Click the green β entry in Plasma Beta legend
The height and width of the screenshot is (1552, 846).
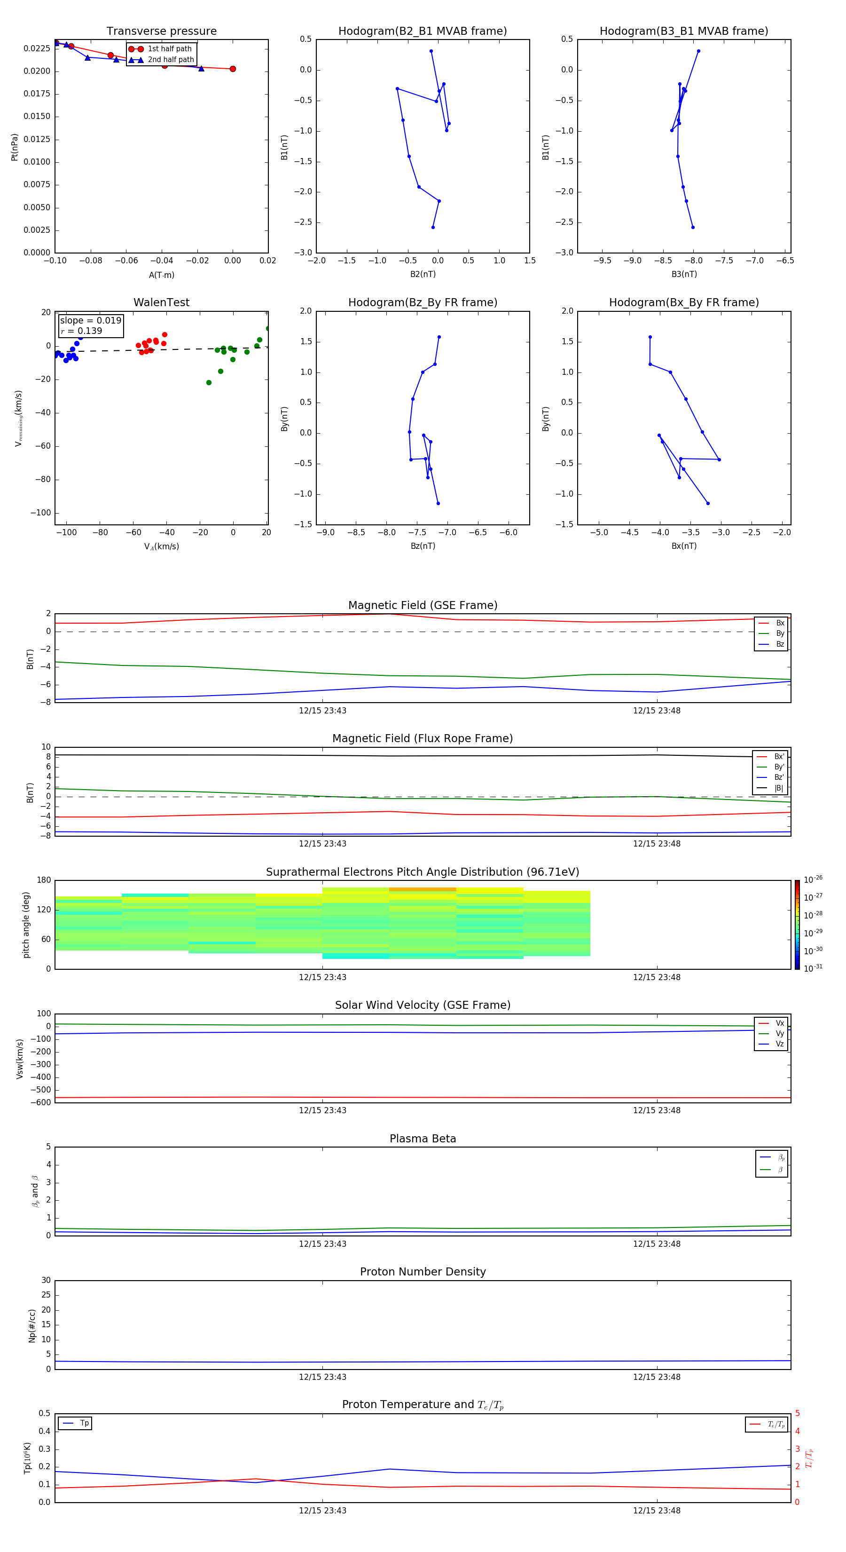point(772,1170)
